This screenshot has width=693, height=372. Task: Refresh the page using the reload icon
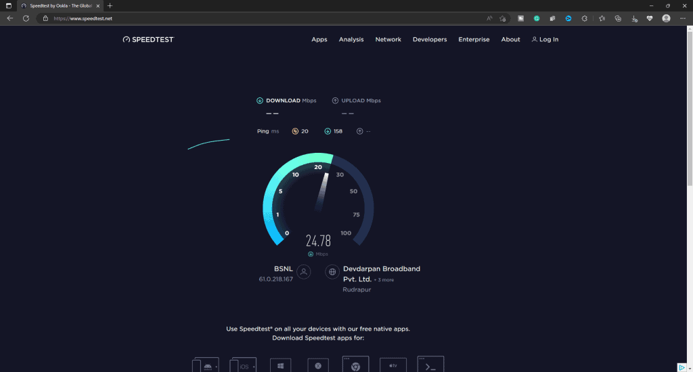[26, 18]
